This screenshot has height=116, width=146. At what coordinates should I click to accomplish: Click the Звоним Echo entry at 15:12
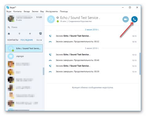tap(73, 55)
